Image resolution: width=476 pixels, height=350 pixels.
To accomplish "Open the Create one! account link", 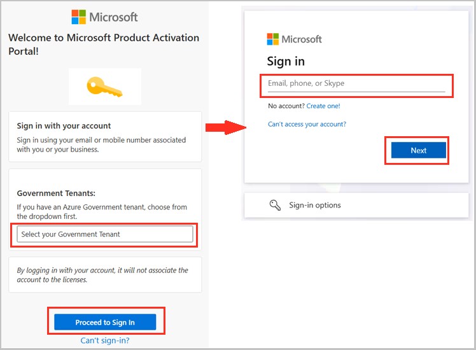I will pyautogui.click(x=323, y=106).
